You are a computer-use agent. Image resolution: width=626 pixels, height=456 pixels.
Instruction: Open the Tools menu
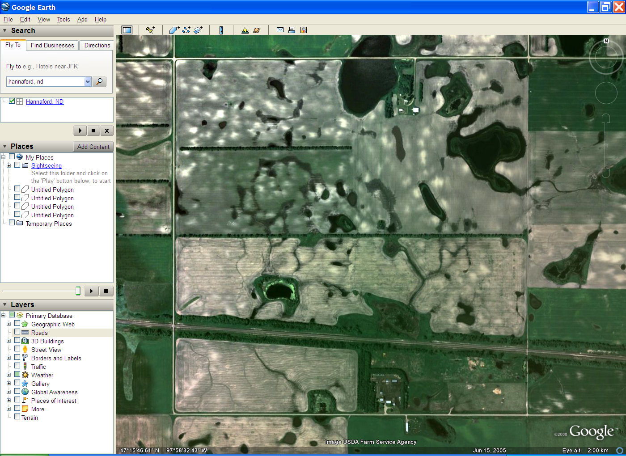pos(63,19)
